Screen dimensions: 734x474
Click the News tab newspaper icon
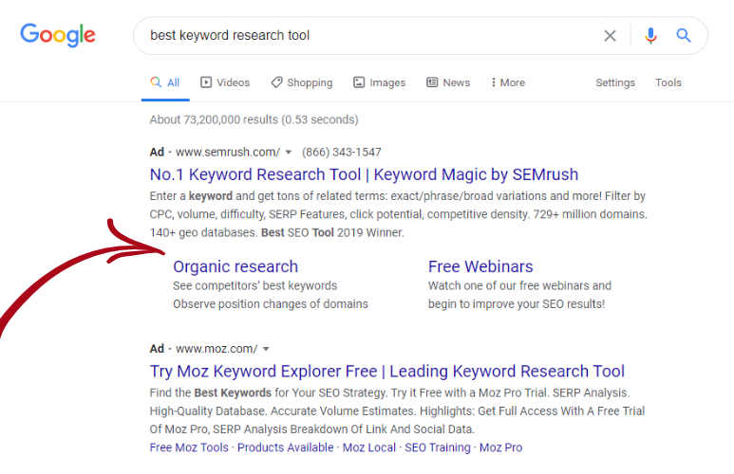click(432, 82)
